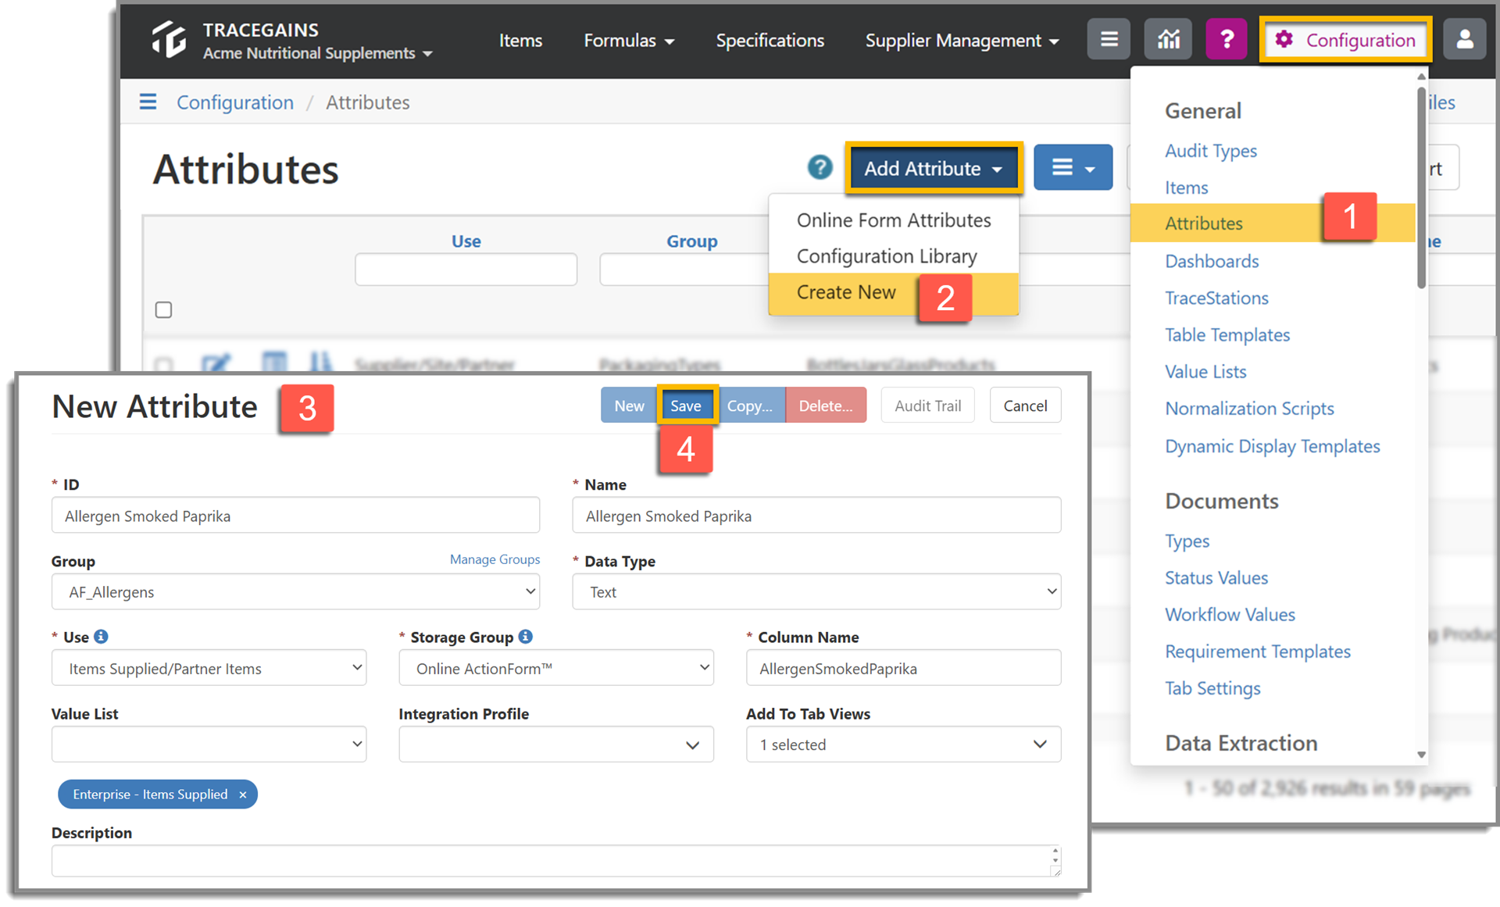The height and width of the screenshot is (907, 1500).
Task: Go to Items in the top navigation
Action: pos(520,40)
